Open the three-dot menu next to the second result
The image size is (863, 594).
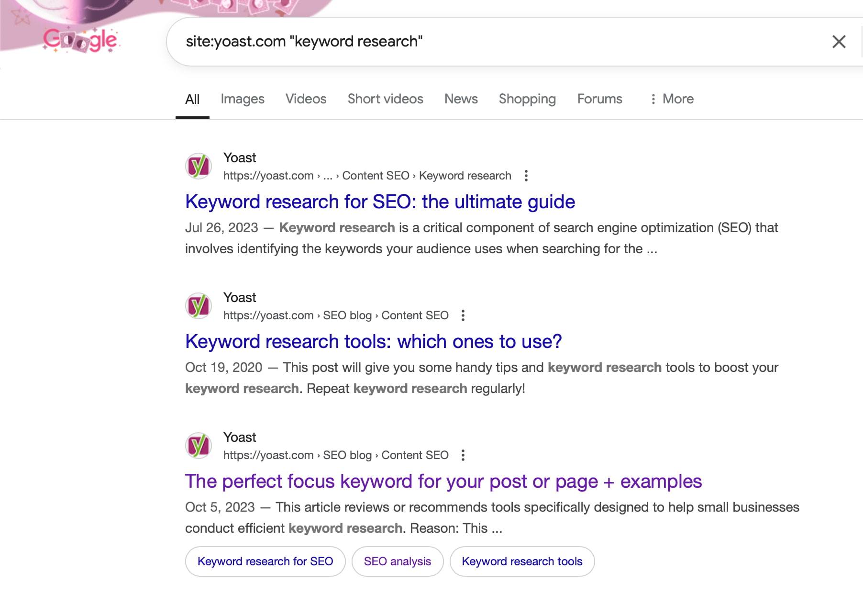point(463,315)
